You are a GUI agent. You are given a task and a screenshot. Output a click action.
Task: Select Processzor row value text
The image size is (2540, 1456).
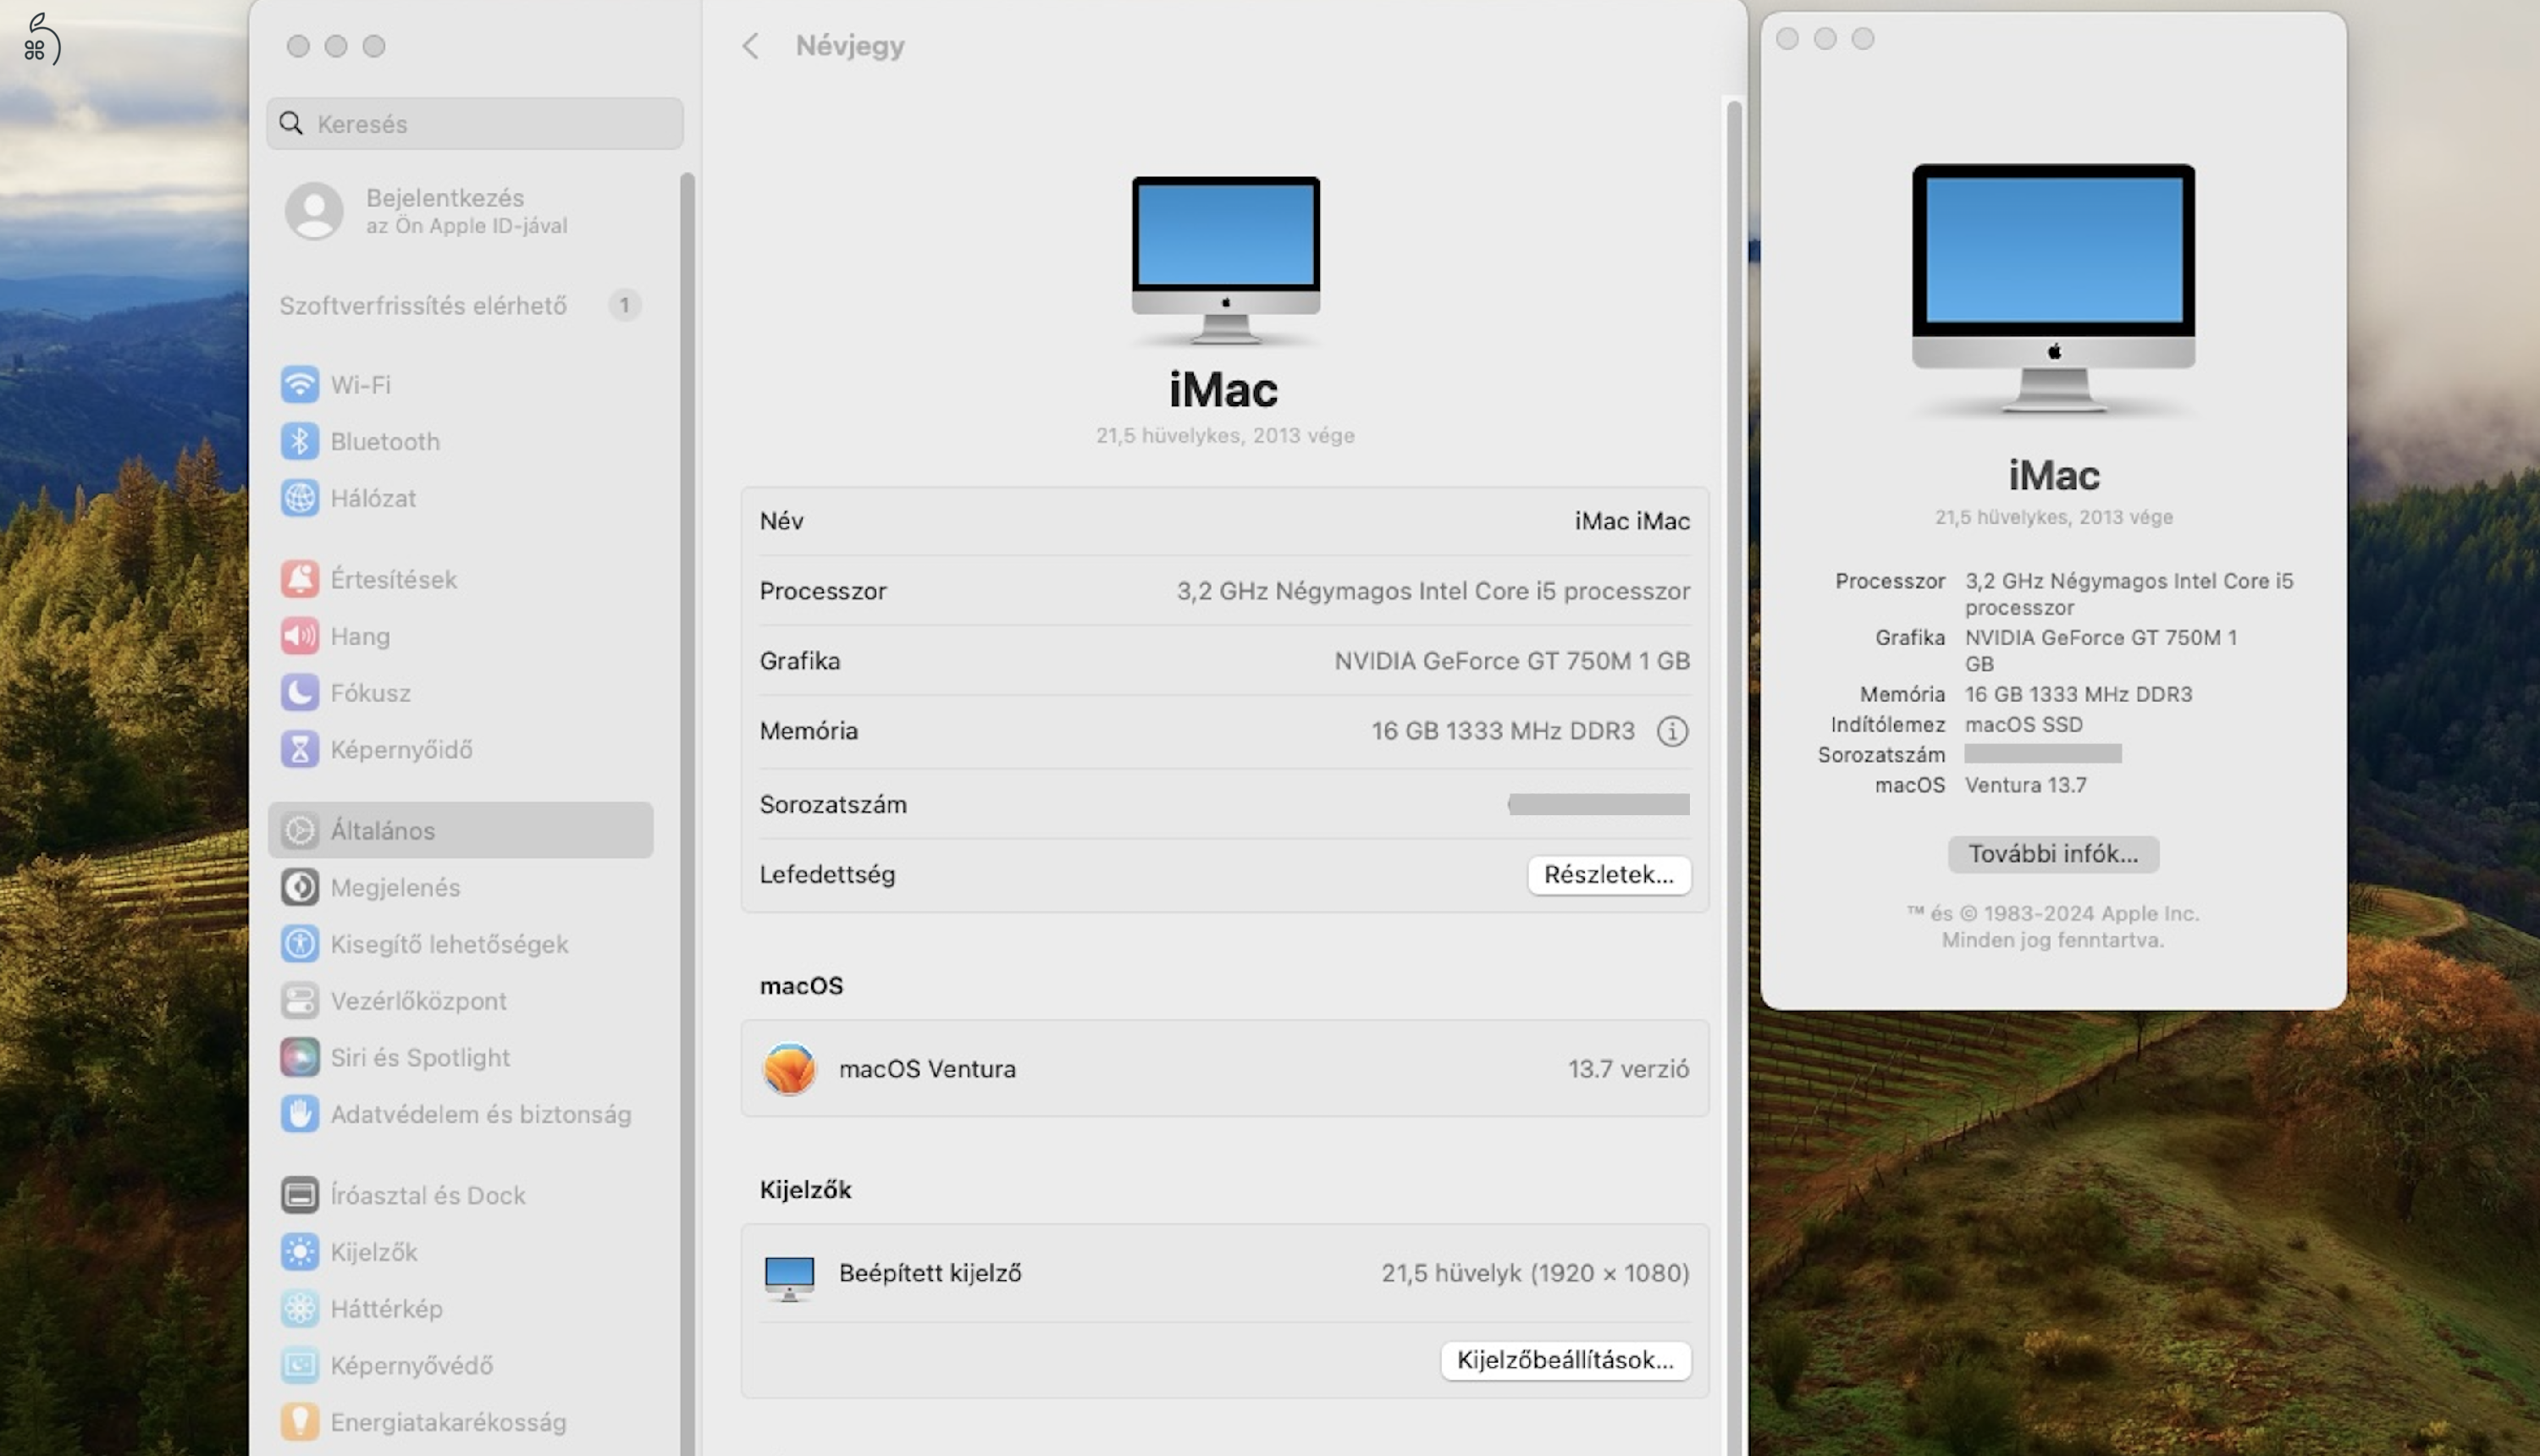coord(1433,591)
